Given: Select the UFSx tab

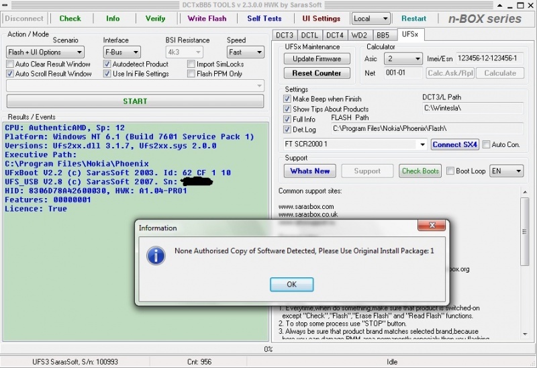Looking at the screenshot, I should coord(410,34).
